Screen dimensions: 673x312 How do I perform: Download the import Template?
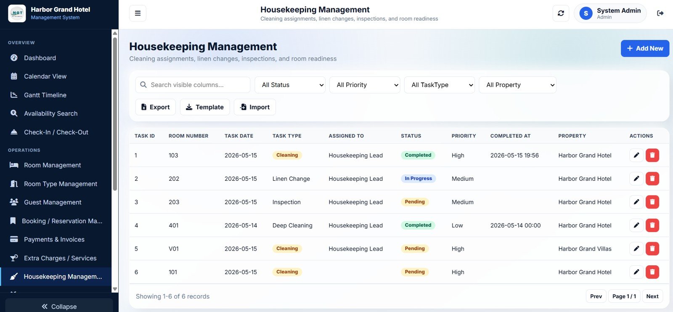tap(205, 107)
